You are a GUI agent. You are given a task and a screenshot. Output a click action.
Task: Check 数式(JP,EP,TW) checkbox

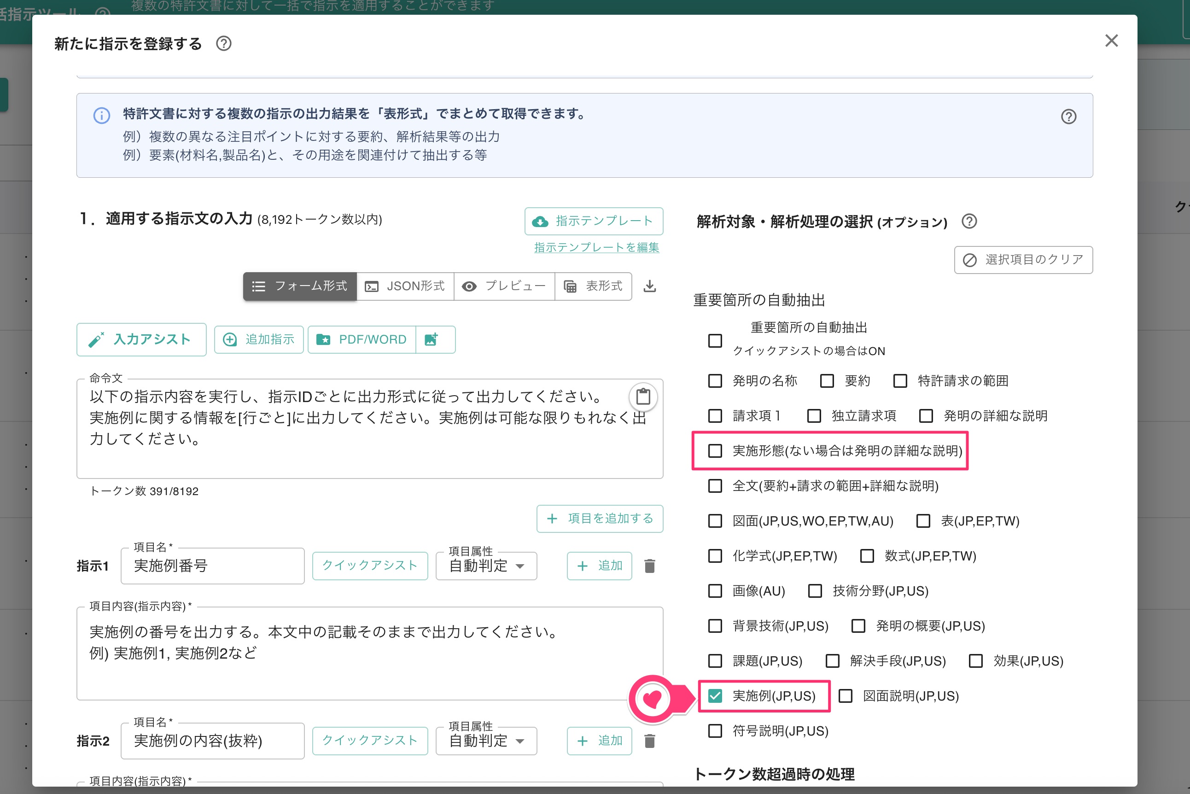[x=867, y=556]
